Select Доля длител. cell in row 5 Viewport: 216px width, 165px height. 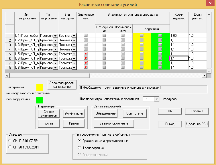[x=198, y=54]
